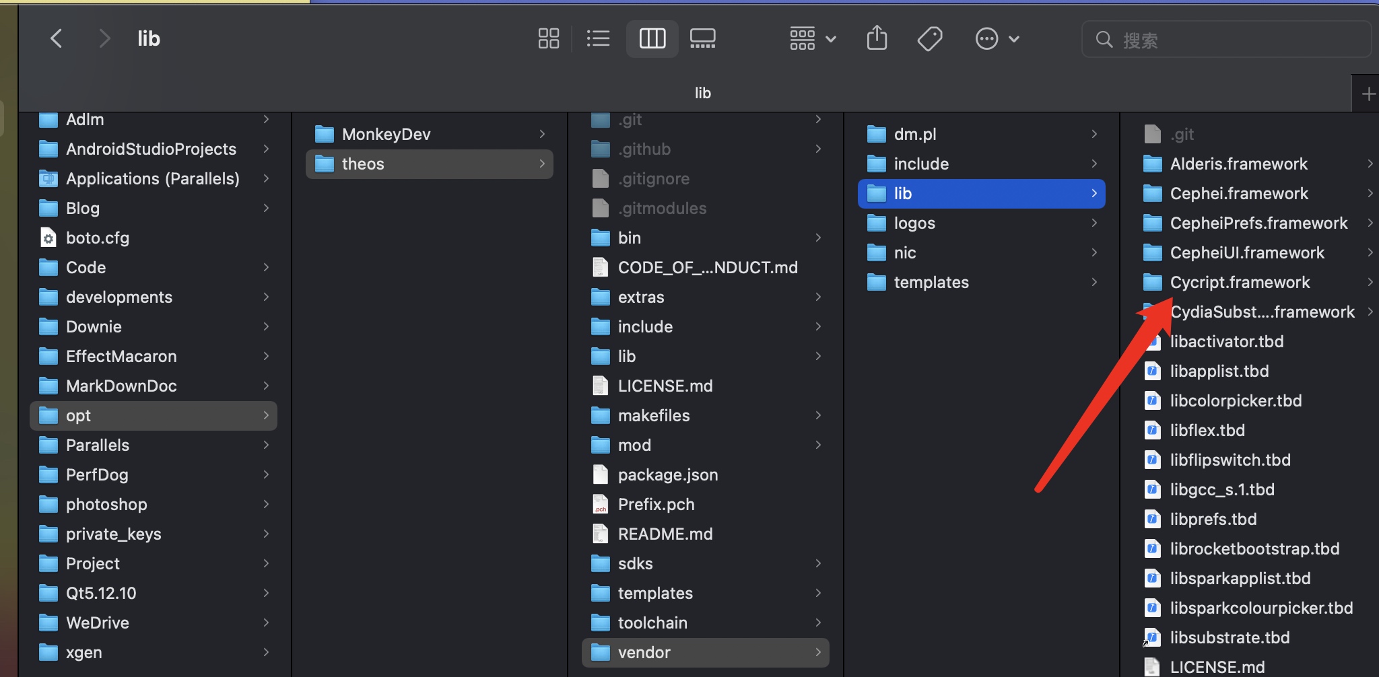Open the Applications (Parallels) folder icon

click(48, 178)
